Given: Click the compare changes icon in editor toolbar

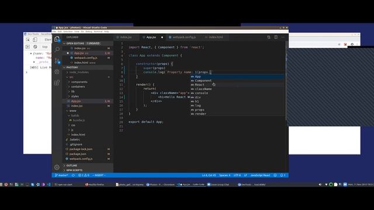Looking at the screenshot, I should pyautogui.click(x=269, y=37).
